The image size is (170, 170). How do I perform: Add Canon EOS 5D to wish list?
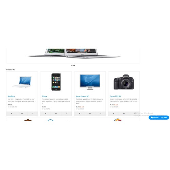point(124,114)
